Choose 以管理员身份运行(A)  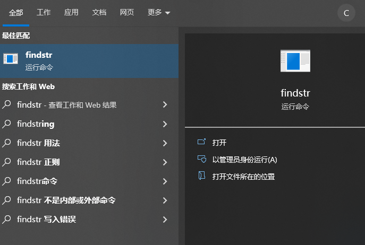tap(244, 160)
